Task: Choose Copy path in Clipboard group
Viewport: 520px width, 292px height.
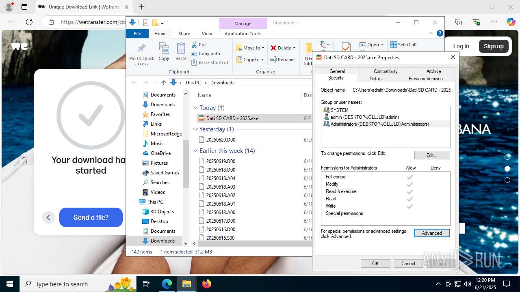Action: (206, 54)
